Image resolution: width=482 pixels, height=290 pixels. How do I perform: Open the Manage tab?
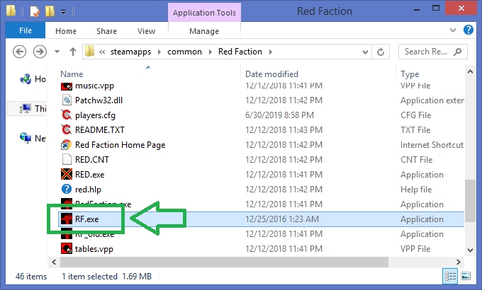pyautogui.click(x=204, y=31)
